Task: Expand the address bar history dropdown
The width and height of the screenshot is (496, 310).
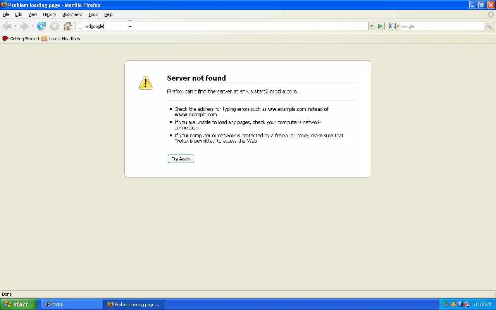Action: point(371,26)
